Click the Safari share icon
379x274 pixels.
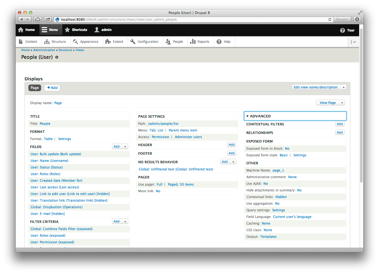(48, 19)
